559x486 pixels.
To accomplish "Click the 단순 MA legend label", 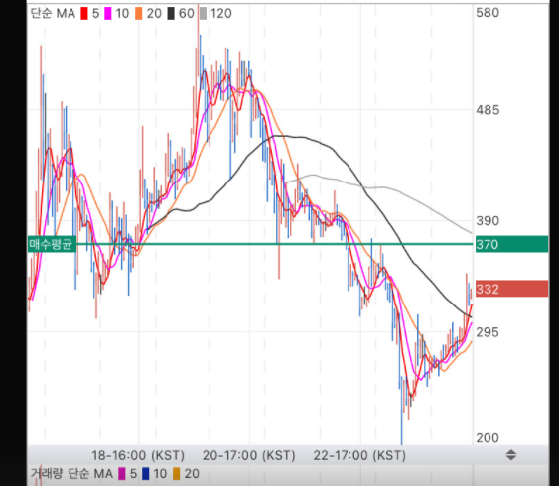I will point(53,14).
